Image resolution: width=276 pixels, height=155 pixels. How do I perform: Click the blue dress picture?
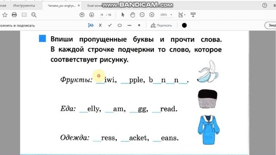209,130
